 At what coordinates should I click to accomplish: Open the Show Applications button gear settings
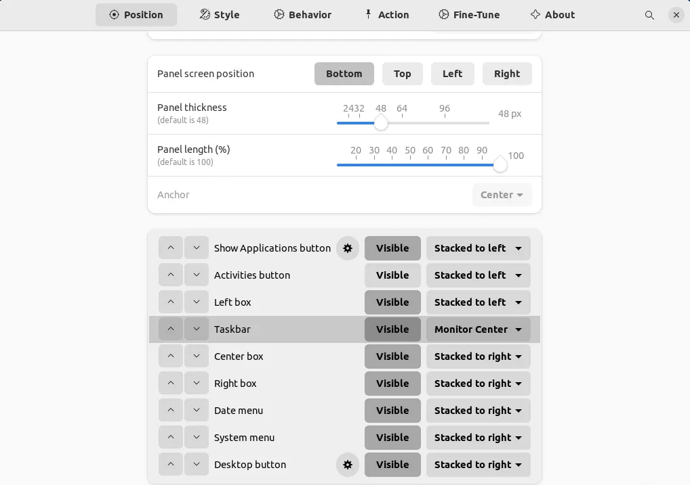(x=348, y=248)
